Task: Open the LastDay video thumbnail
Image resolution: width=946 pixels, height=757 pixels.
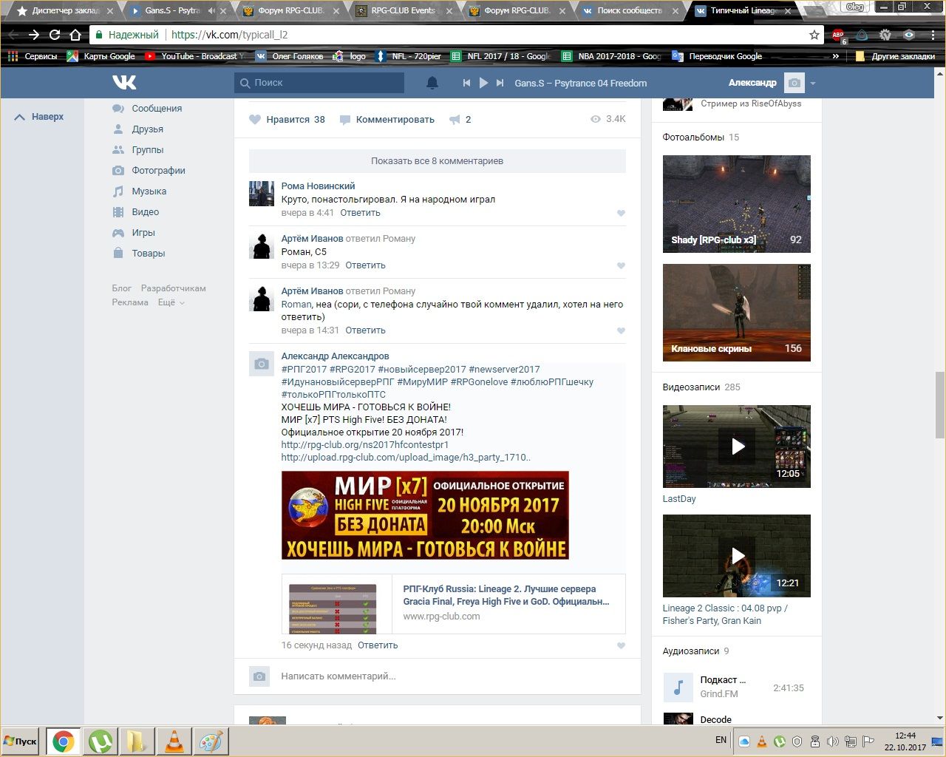Action: point(736,447)
